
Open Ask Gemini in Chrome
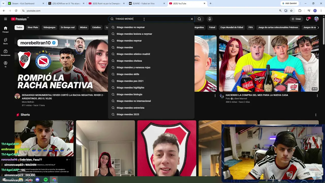coord(289,4)
